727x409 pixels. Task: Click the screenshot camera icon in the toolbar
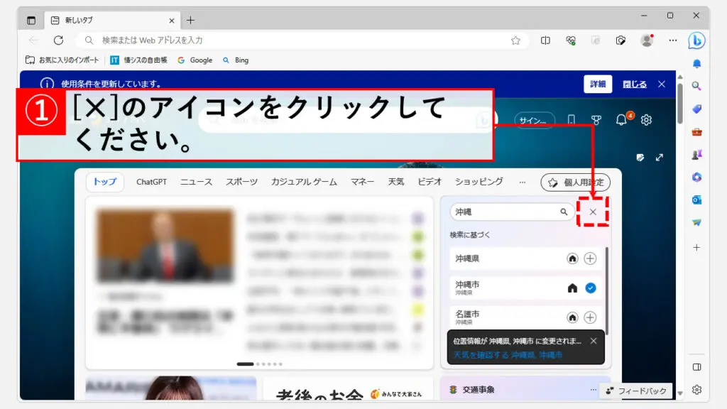pos(621,40)
